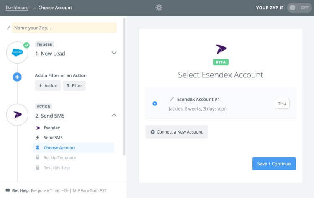Click lock icon beside Set Up Template

pos(37,157)
